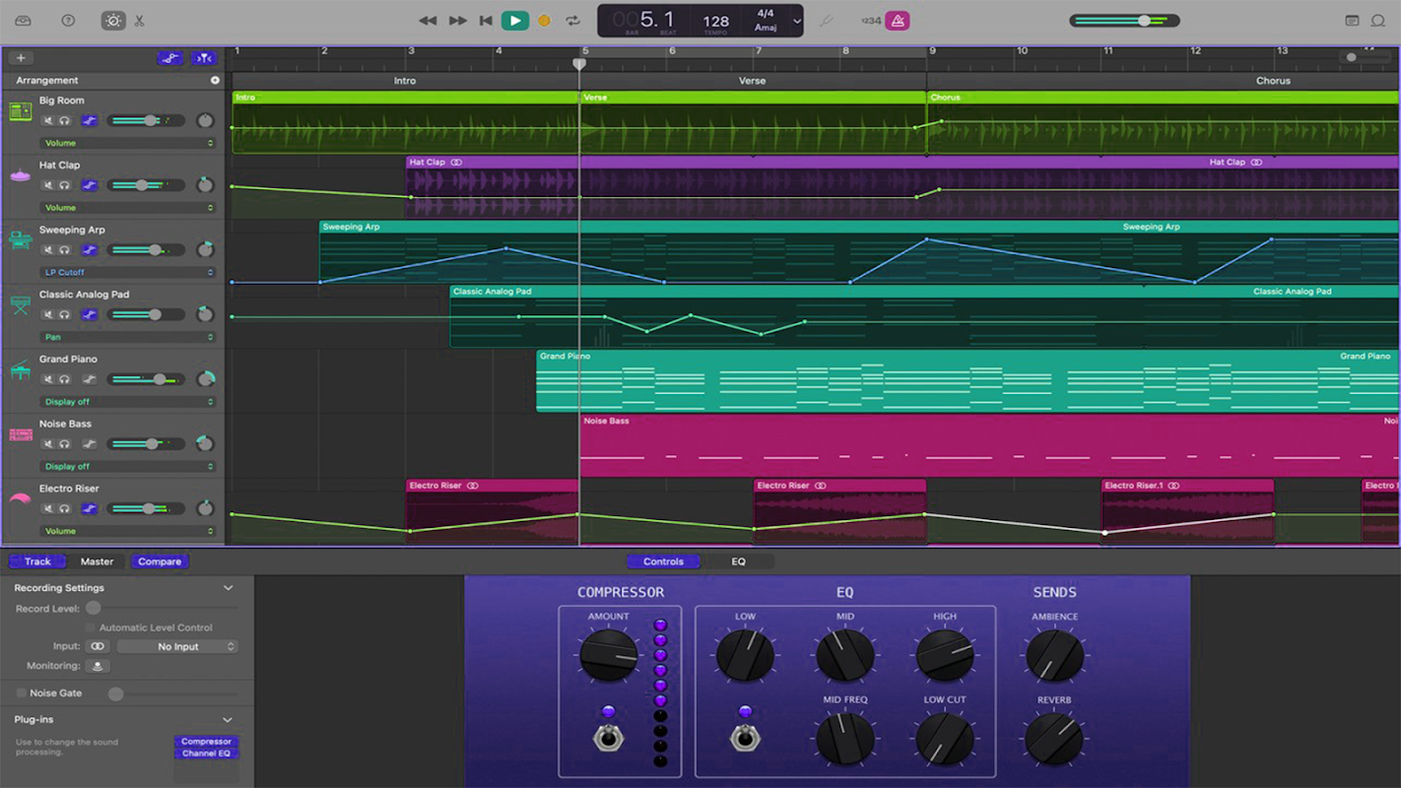
Task: Open the LP Cutoff automation dropdown
Action: (x=128, y=273)
